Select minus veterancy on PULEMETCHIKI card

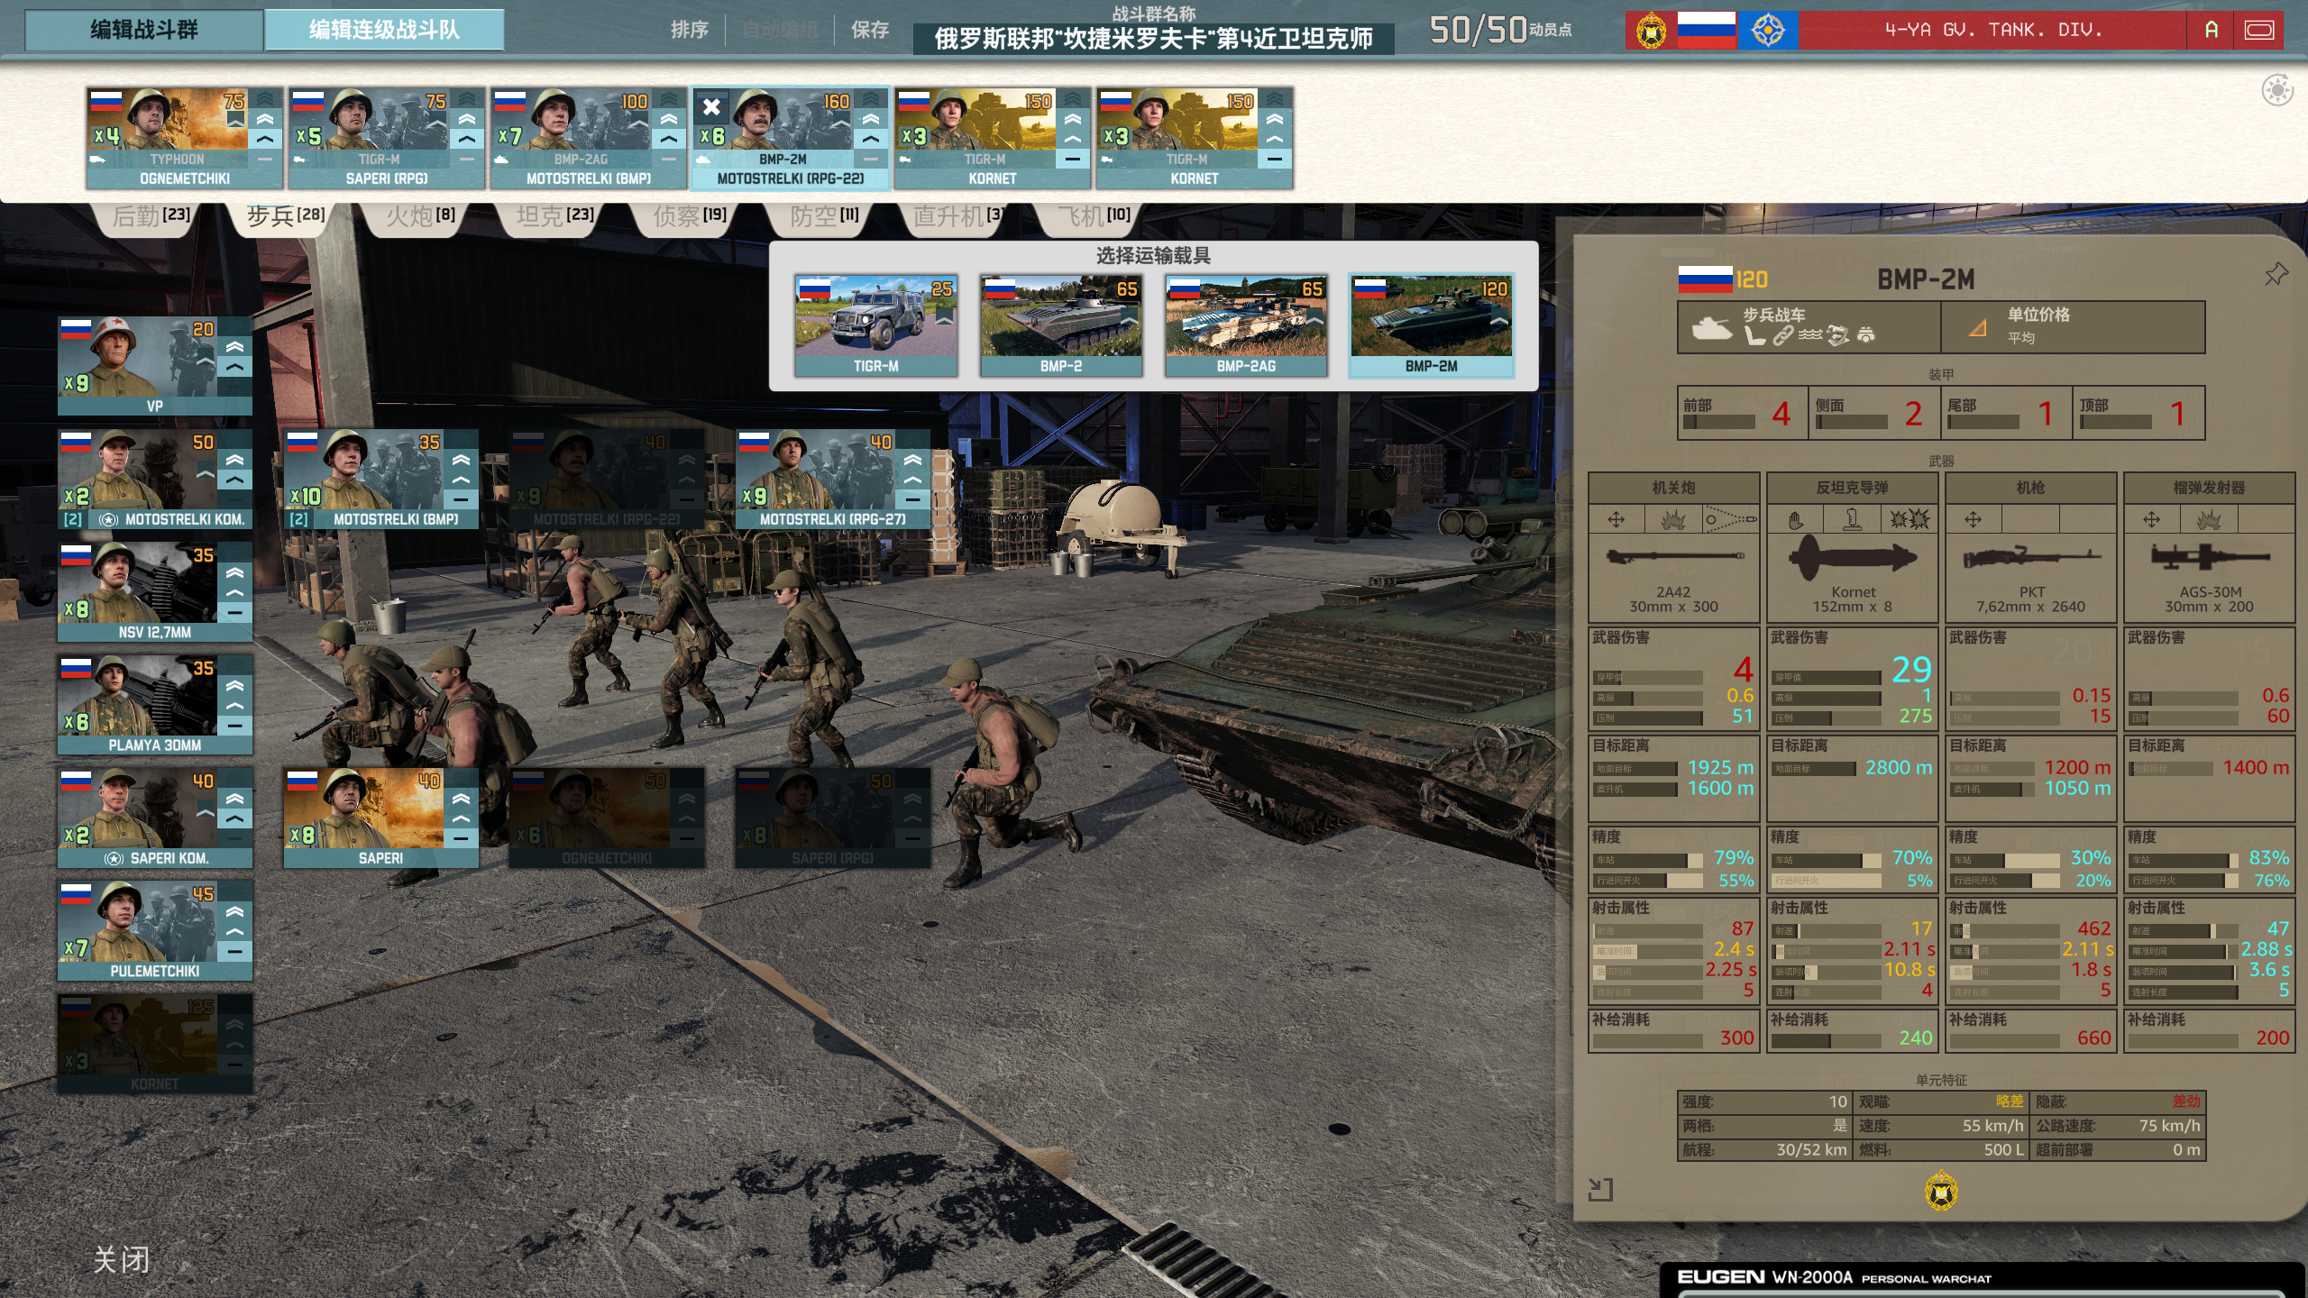(x=234, y=951)
